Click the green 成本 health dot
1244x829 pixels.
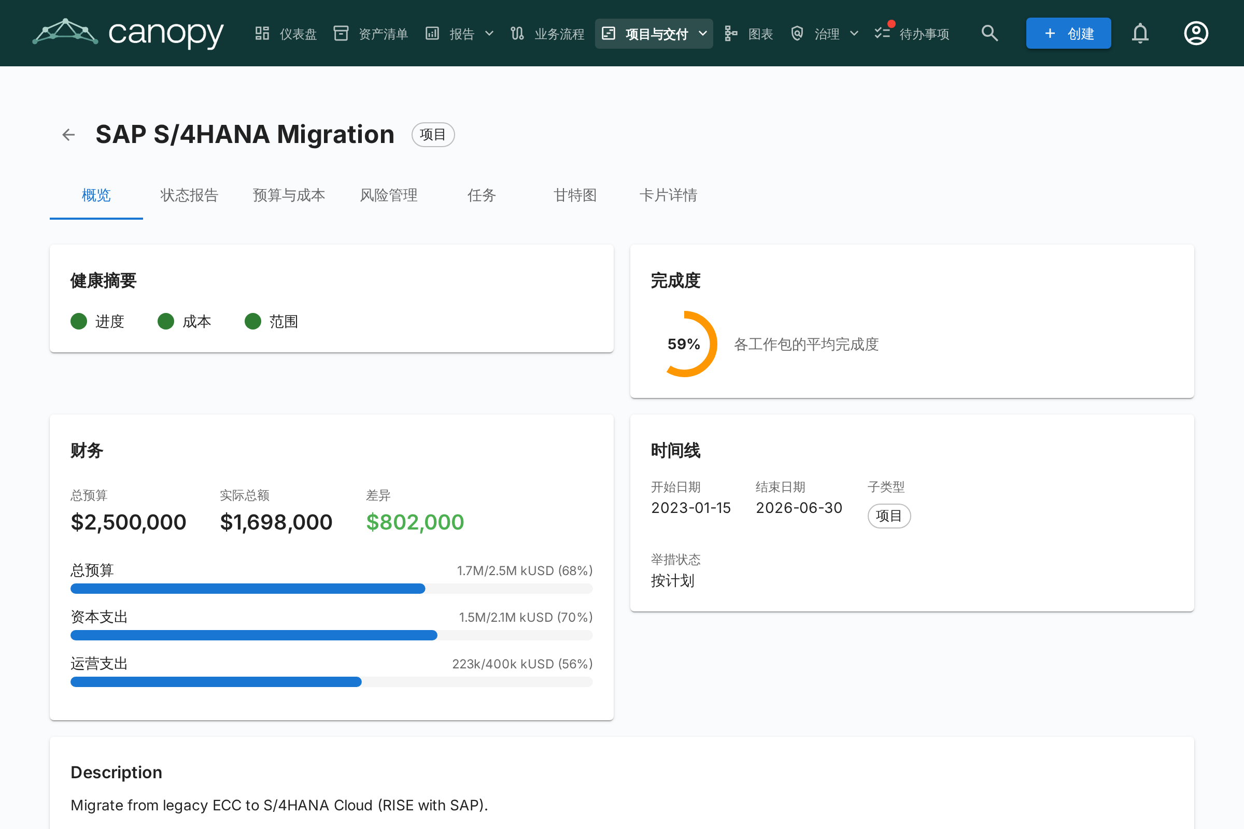(x=166, y=321)
